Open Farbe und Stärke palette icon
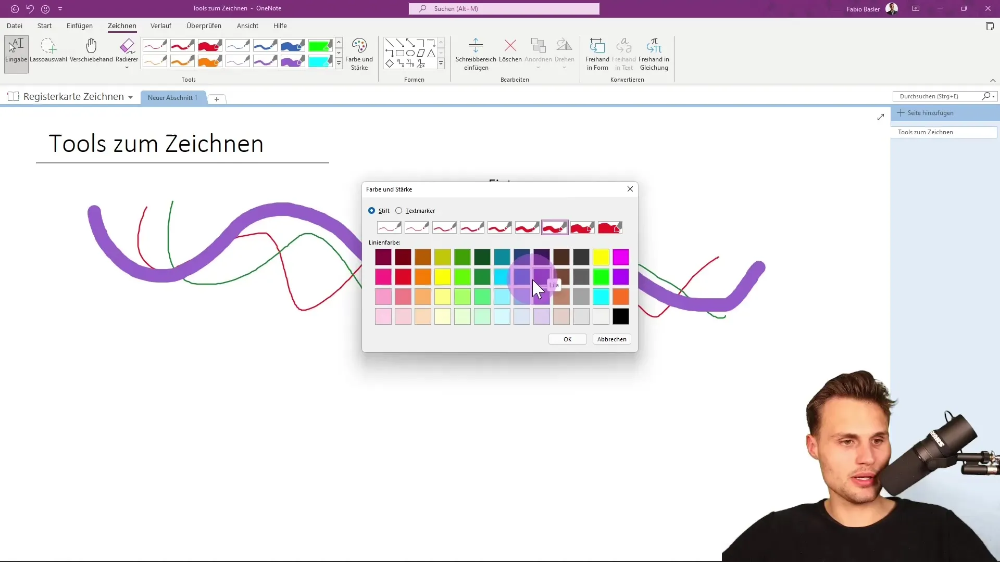 pos(359,54)
